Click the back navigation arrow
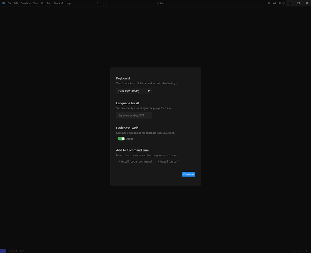The width and height of the screenshot is (311, 253). (x=98, y=3)
